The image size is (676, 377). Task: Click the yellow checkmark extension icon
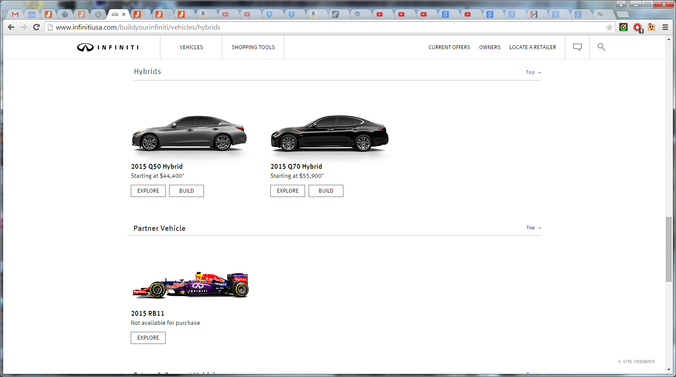point(624,27)
